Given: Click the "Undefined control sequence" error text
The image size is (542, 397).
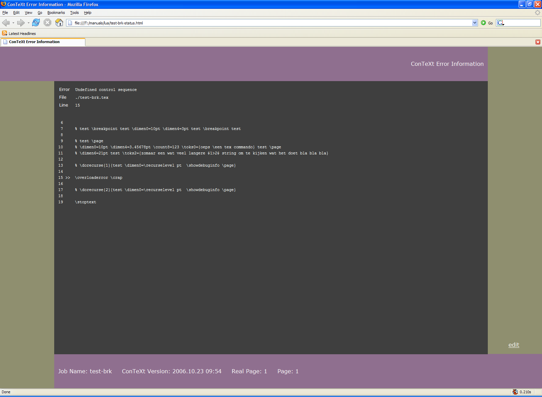Looking at the screenshot, I should pos(106,90).
